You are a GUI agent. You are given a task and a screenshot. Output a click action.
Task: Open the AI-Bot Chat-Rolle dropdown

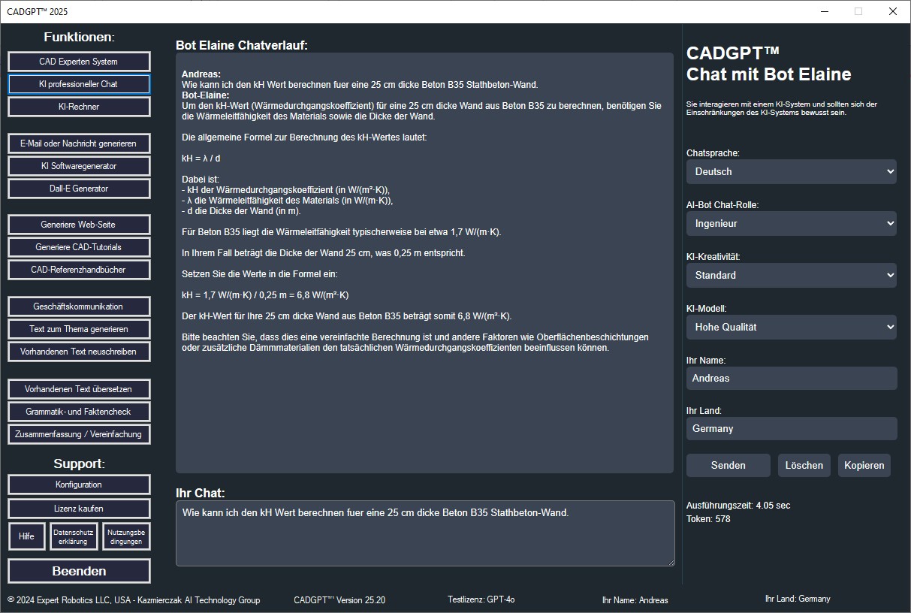tap(792, 223)
